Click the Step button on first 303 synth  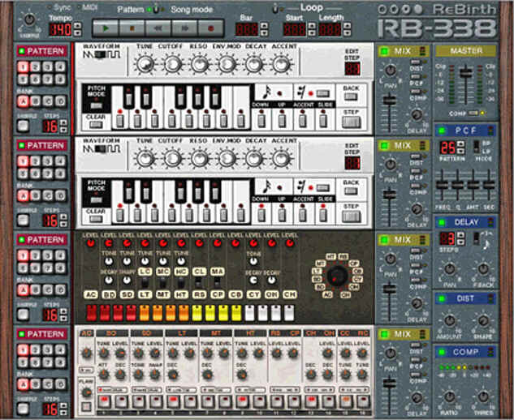coord(351,122)
